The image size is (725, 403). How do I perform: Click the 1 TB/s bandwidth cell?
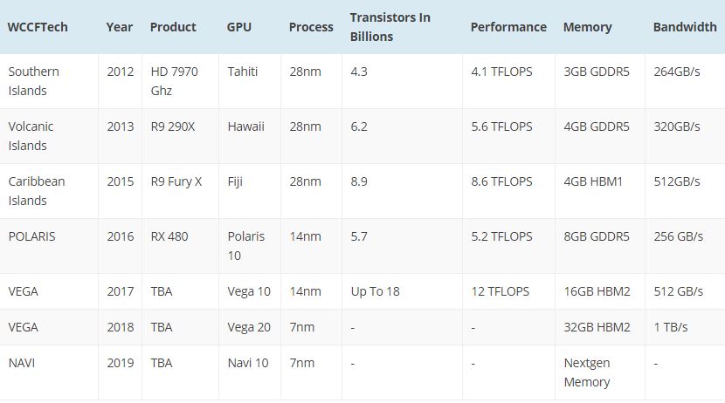[x=671, y=327]
